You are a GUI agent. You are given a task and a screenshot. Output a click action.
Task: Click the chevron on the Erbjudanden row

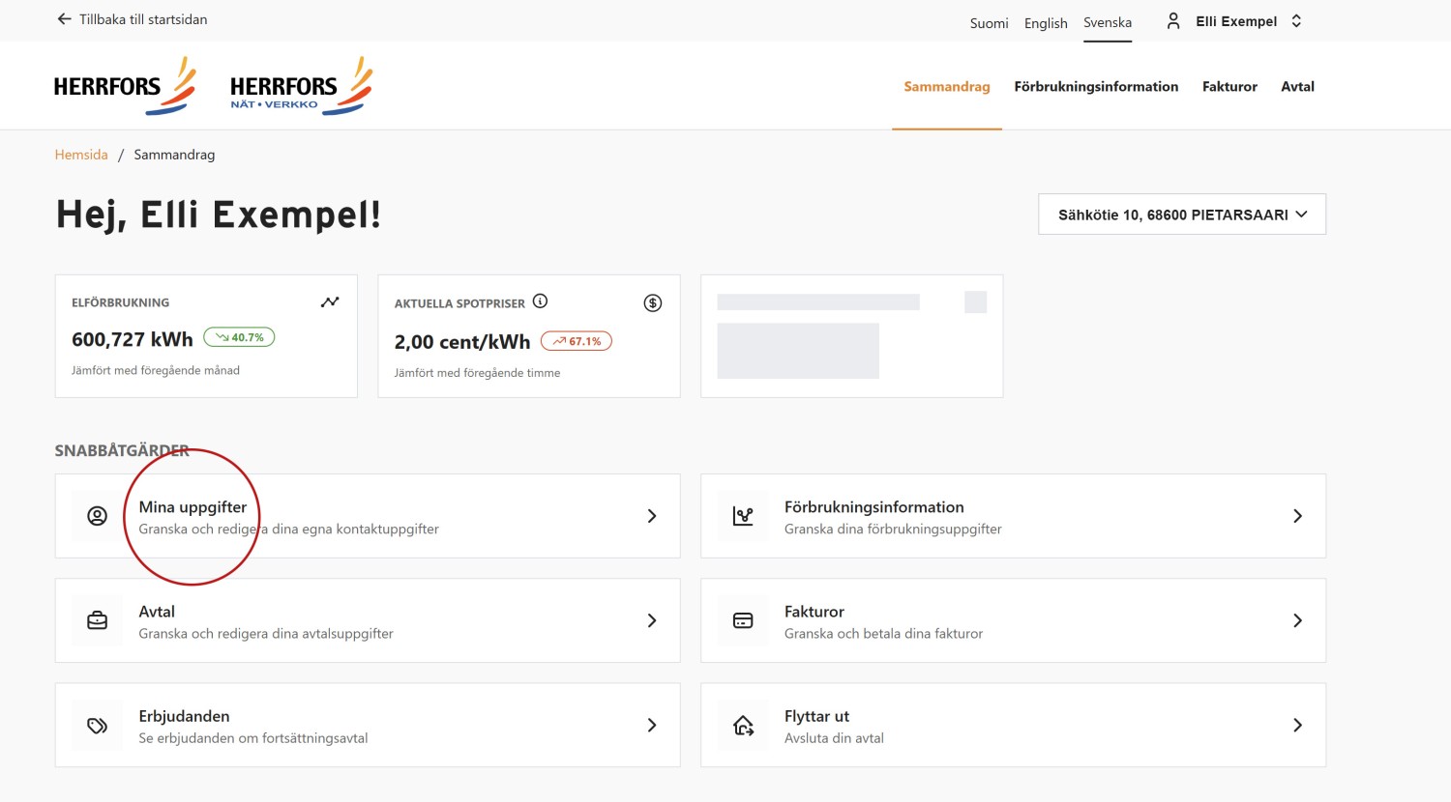coord(652,725)
